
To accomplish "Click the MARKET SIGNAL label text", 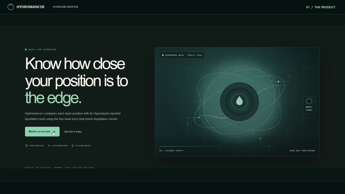I will click(x=309, y=109).
